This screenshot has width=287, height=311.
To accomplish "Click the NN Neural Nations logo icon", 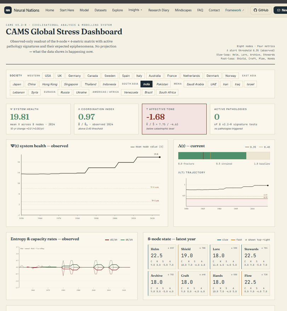I will [x=8, y=10].
